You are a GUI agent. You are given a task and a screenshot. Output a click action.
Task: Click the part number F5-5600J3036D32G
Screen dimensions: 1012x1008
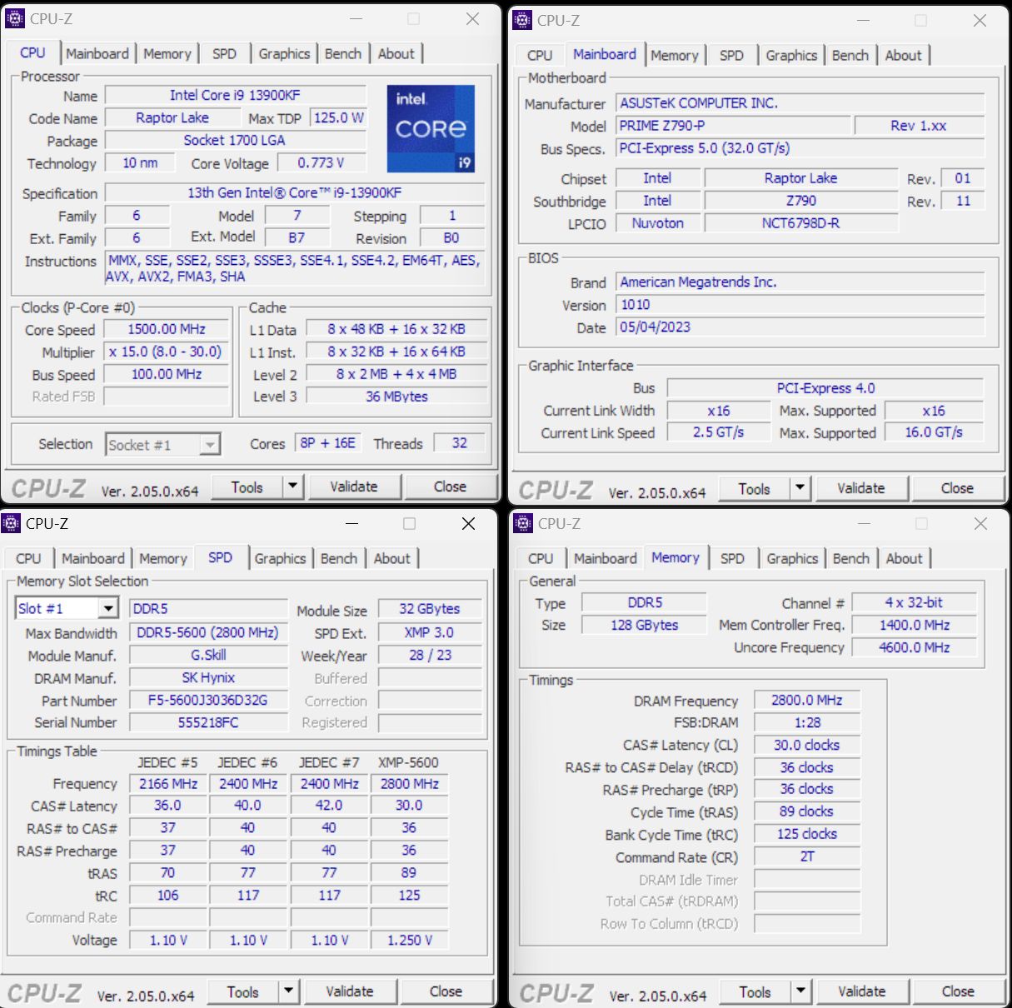(x=208, y=701)
